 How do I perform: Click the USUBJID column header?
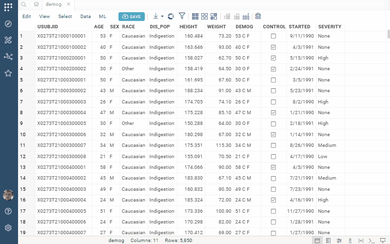tap(48, 27)
